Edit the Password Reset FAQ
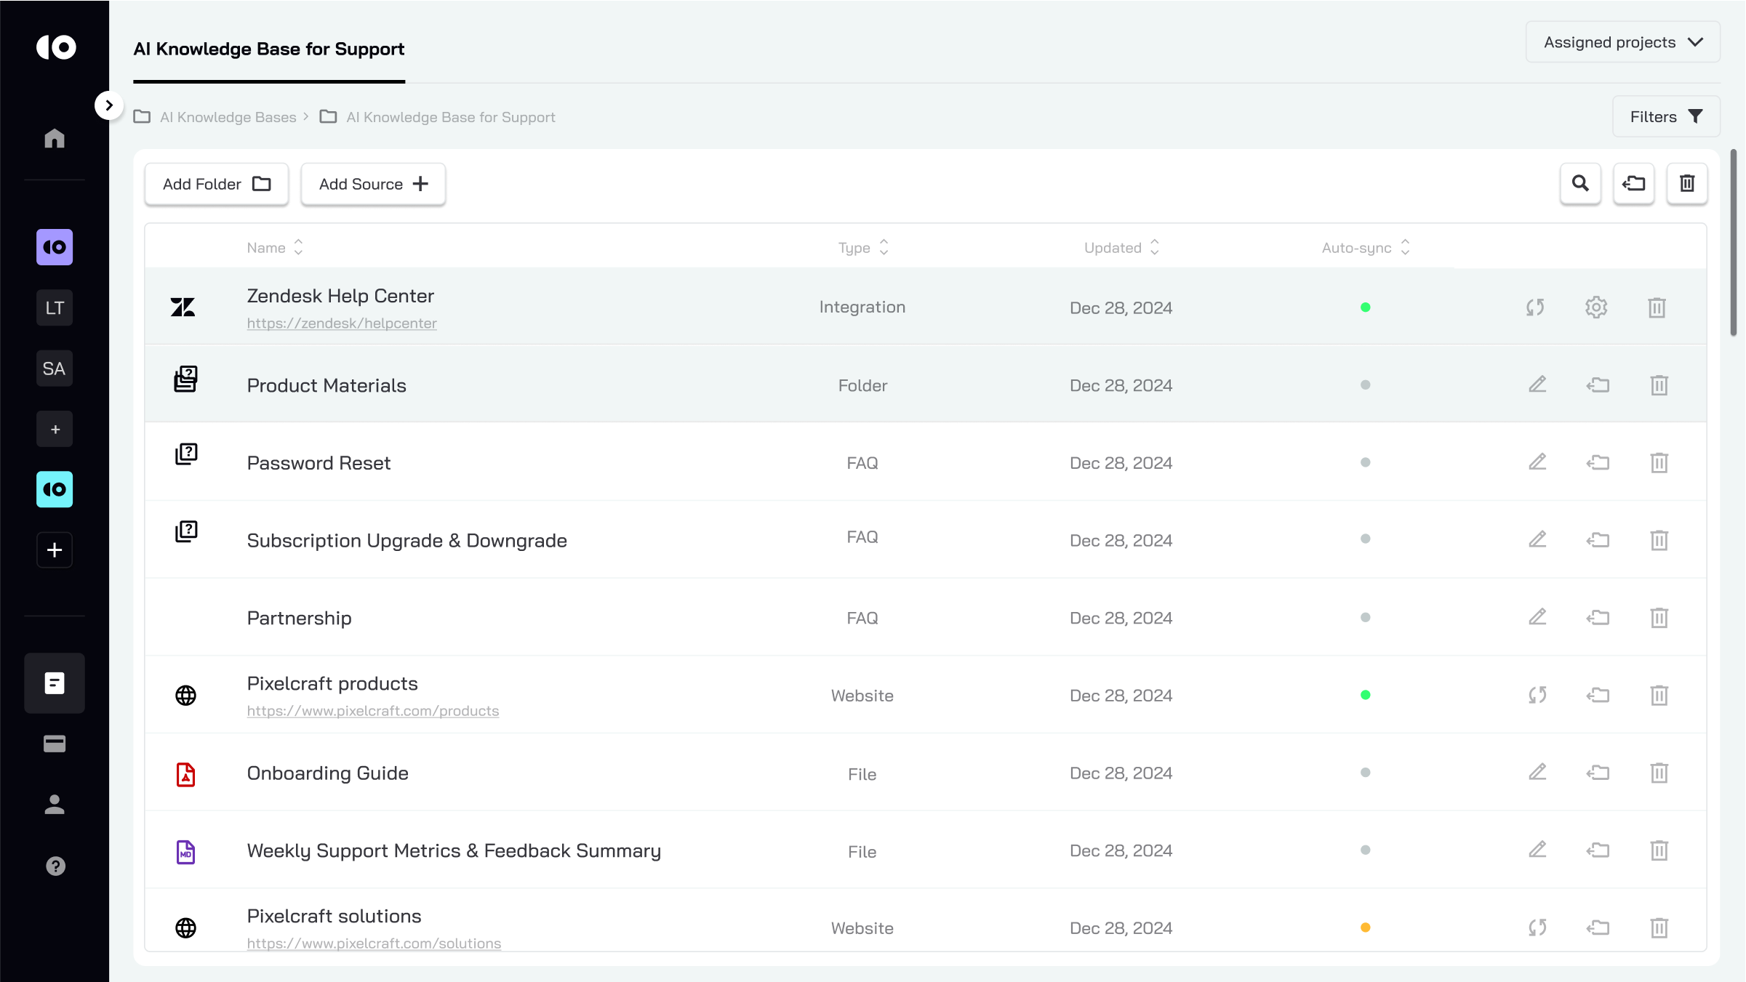The width and height of the screenshot is (1746, 982). point(1537,462)
